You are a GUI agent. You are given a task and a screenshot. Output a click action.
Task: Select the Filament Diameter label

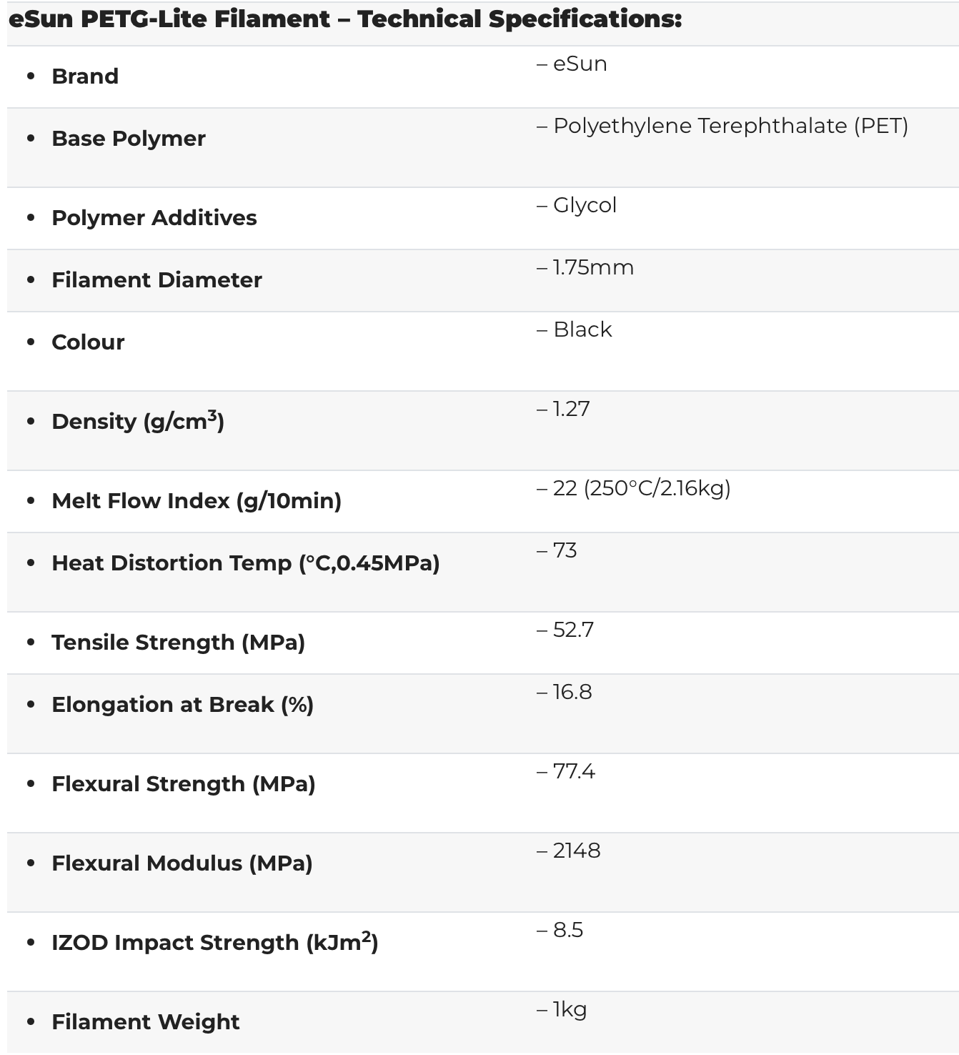coord(156,280)
